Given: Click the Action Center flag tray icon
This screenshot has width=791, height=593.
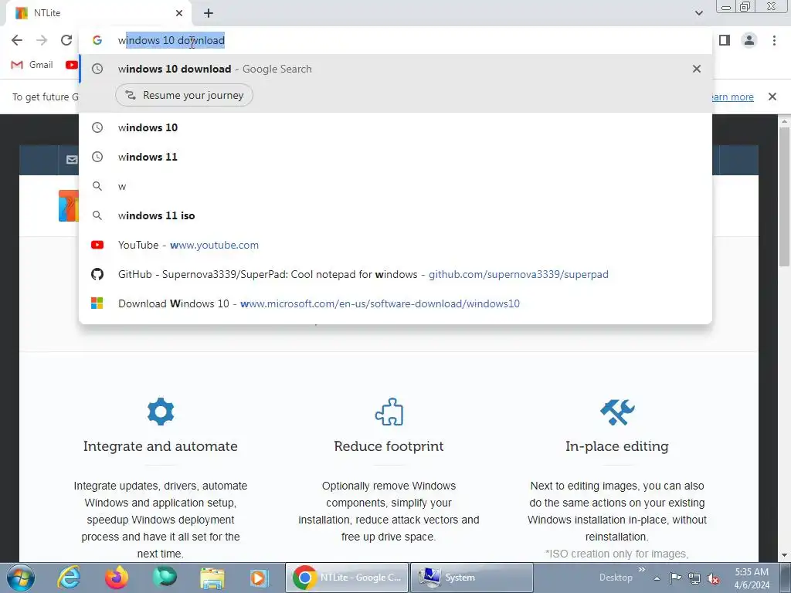Looking at the screenshot, I should pos(675,578).
